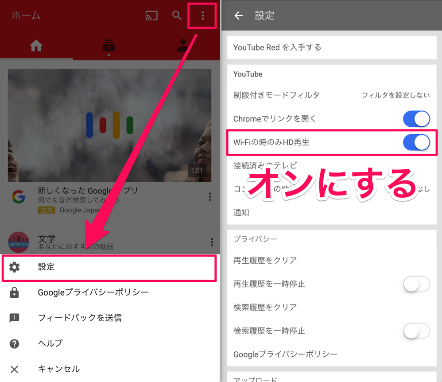Tap the 1:01 duration badge on video
This screenshot has width=442, height=382.
197,171
